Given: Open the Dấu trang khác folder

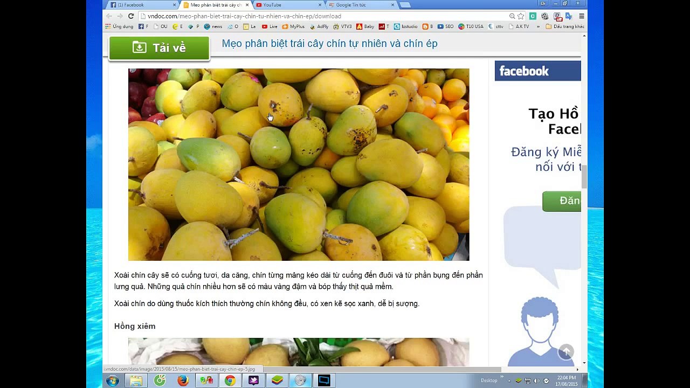Looking at the screenshot, I should 565,26.
